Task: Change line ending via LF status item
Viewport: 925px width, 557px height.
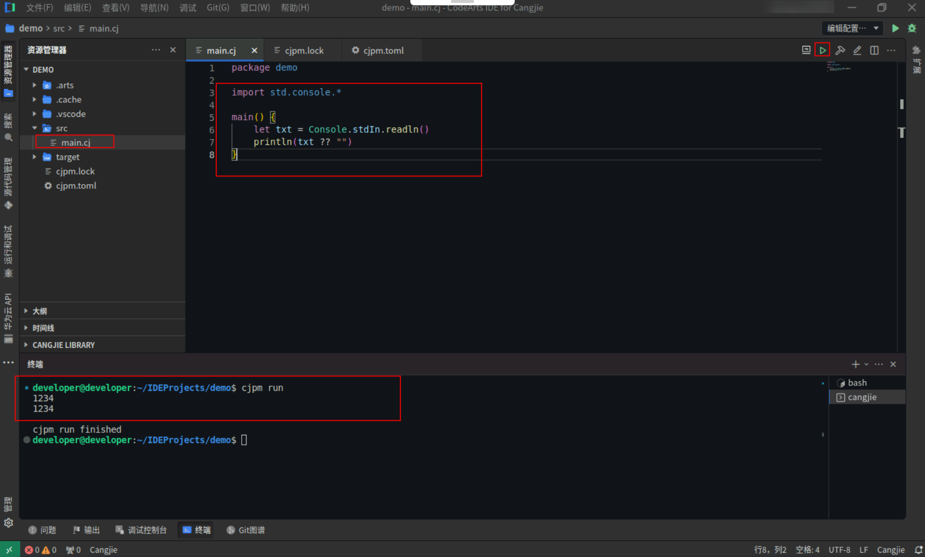Action: click(864, 550)
